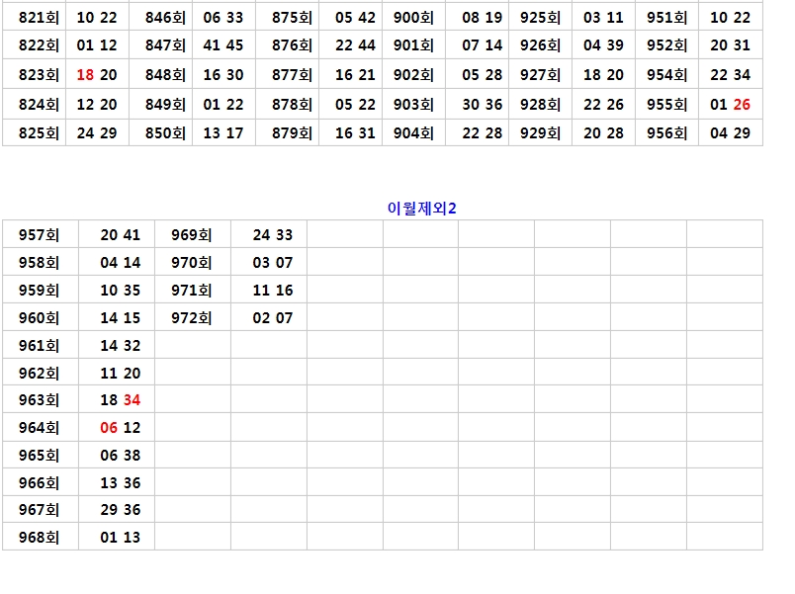Viewport: 795px width, 594px height.
Task: Click the blue 이월제외2 heading
Action: point(422,207)
